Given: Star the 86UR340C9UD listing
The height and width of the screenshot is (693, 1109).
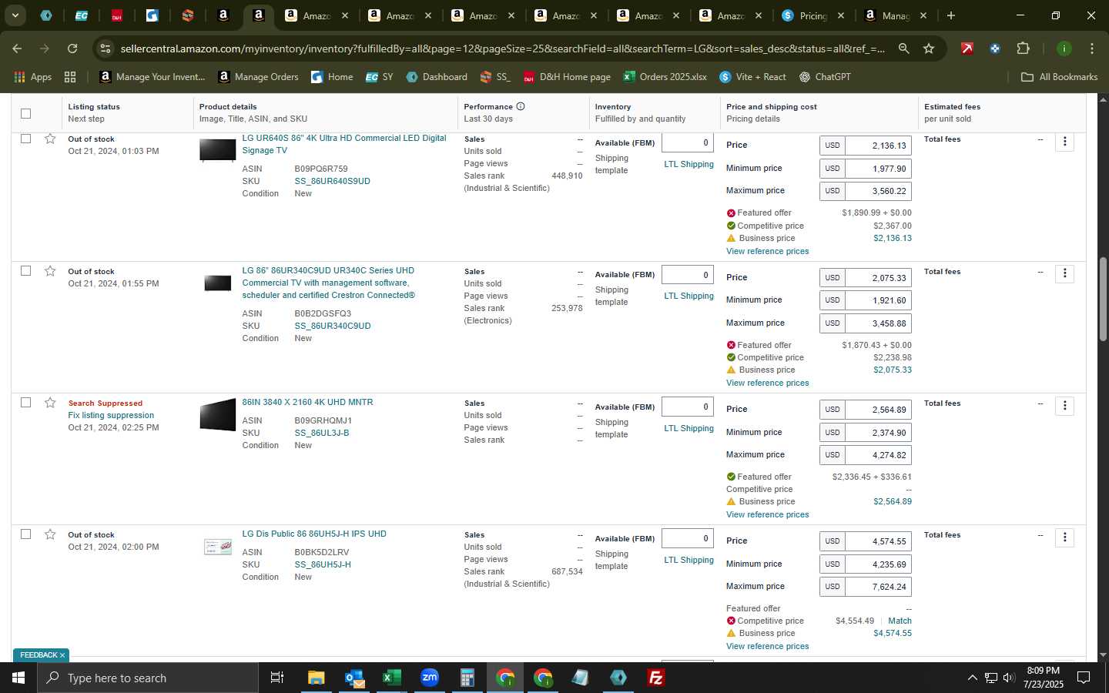Looking at the screenshot, I should (x=50, y=271).
